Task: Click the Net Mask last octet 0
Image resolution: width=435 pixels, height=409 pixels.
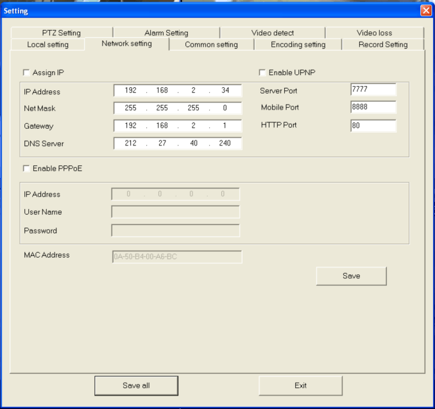Action: tap(225, 108)
